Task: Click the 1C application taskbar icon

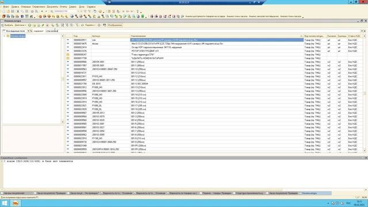Action: point(16,203)
